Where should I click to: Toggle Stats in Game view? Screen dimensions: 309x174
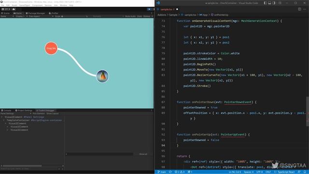coord(140,16)
